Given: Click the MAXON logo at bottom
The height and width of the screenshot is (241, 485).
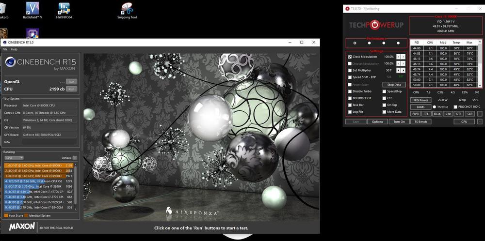Looking at the screenshot, I should [x=22, y=226].
